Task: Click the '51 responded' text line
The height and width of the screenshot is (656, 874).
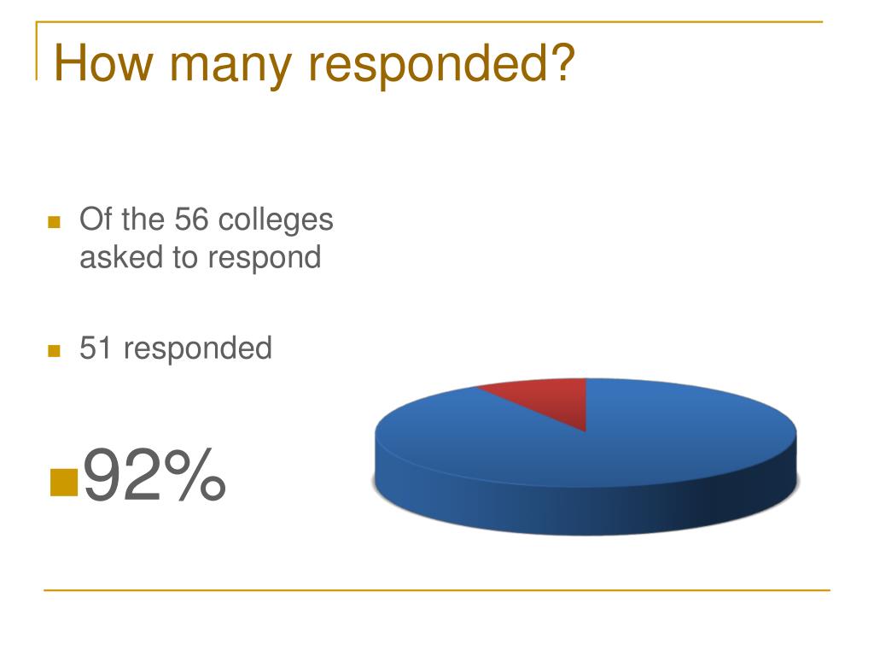Action: (x=176, y=348)
